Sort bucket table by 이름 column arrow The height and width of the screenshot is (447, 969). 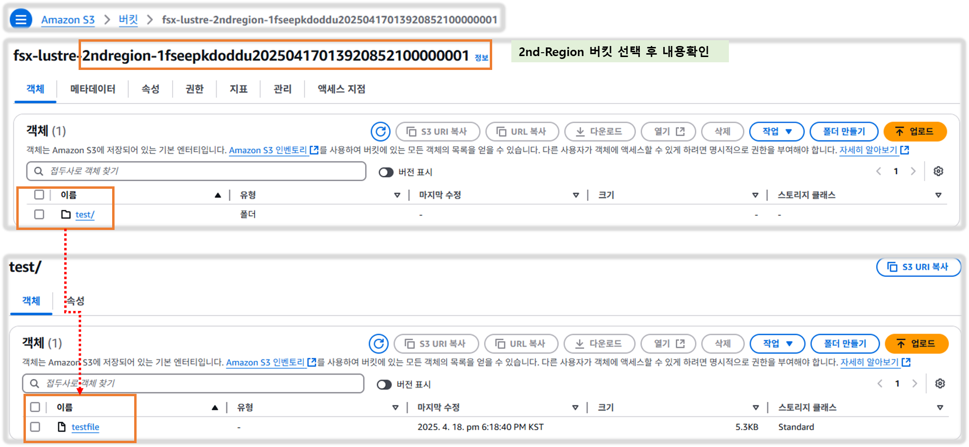point(218,195)
